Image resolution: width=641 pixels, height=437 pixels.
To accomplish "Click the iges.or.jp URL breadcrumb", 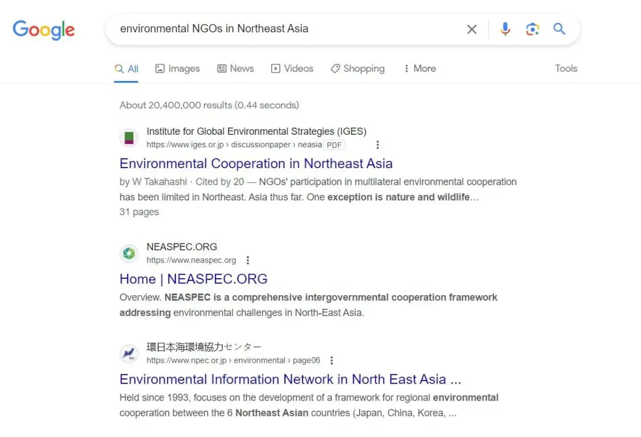I will [234, 145].
